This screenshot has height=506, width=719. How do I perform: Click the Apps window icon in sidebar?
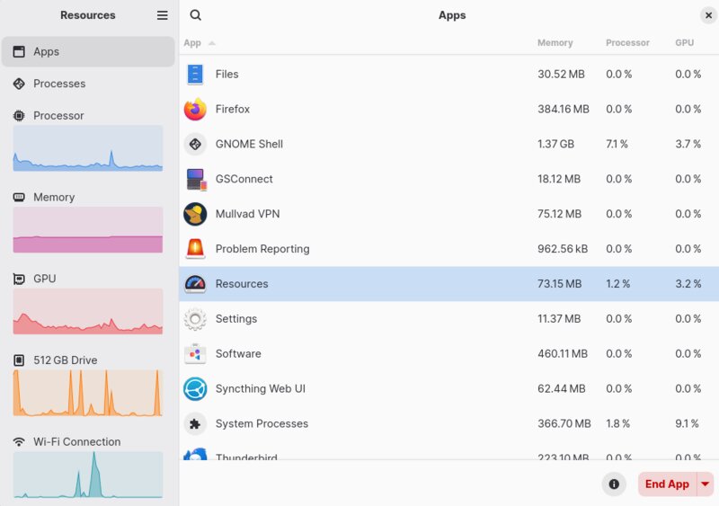pyautogui.click(x=19, y=51)
